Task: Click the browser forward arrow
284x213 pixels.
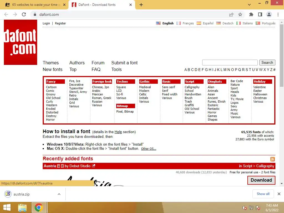Action: [x=15, y=14]
